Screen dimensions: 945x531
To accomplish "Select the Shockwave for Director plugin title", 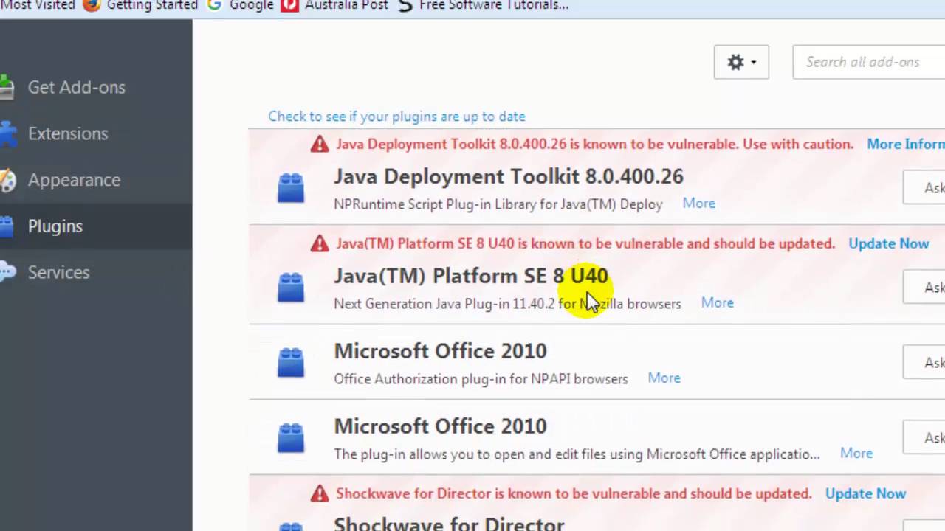I will (449, 523).
